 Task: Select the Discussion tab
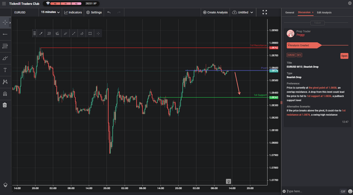[x=304, y=13]
